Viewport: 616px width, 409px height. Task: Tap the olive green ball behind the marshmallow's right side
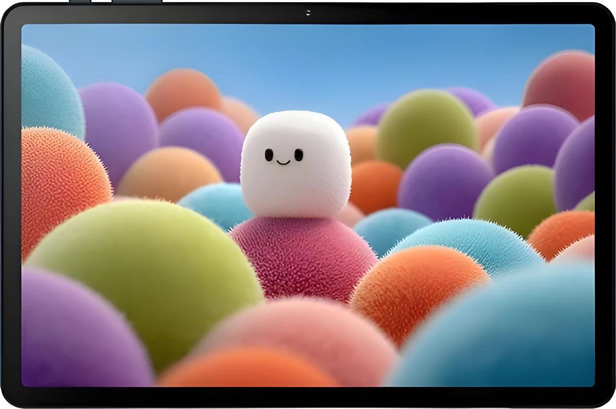click(x=427, y=128)
